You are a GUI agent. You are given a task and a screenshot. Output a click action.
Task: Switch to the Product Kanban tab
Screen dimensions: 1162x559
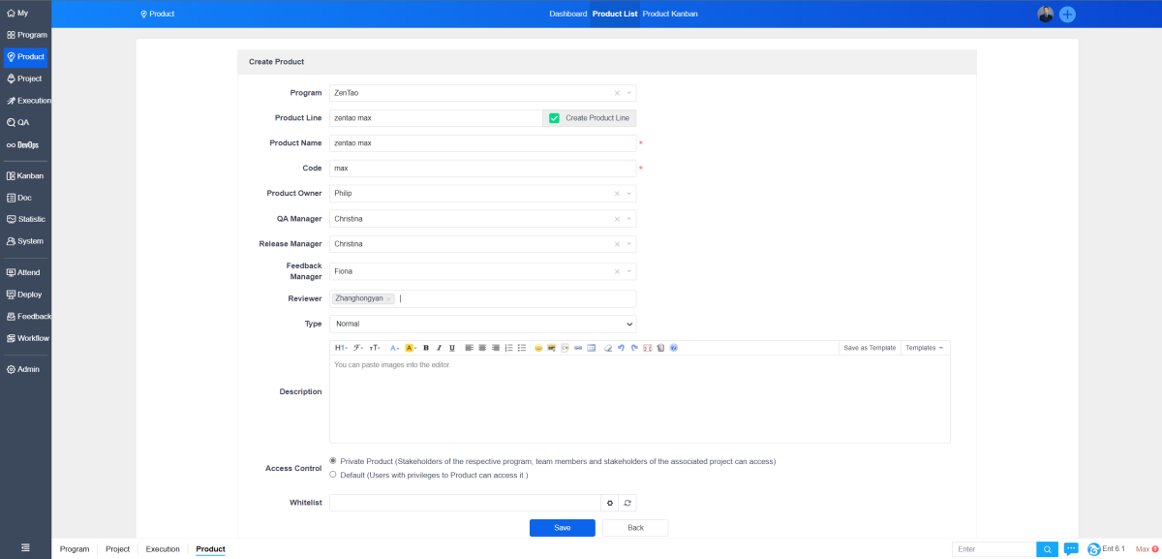click(670, 15)
